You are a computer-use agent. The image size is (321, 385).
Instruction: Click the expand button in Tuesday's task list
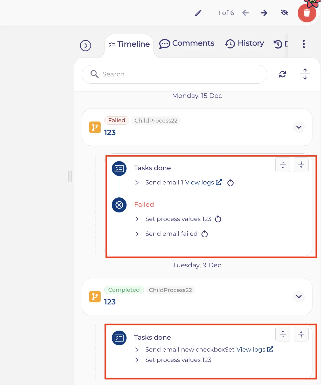tap(283, 334)
